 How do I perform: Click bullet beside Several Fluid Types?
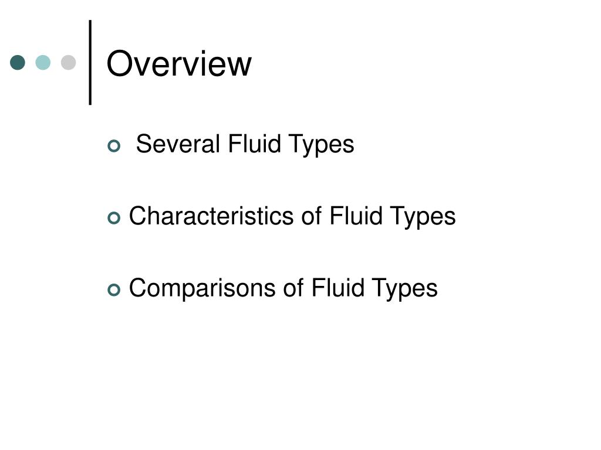point(114,146)
